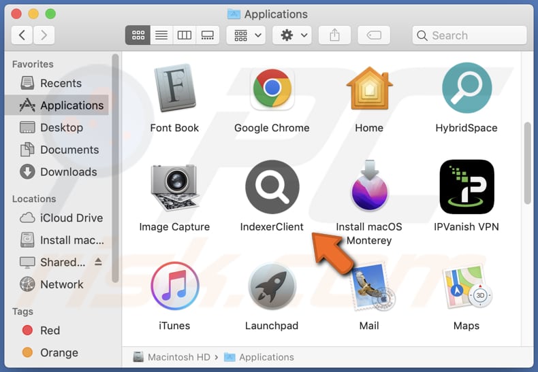Image resolution: width=538 pixels, height=372 pixels.
Task: Click Applications in the path bar
Action: 259,357
